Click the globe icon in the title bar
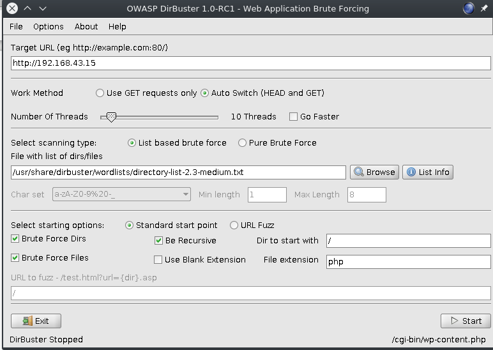 469,8
